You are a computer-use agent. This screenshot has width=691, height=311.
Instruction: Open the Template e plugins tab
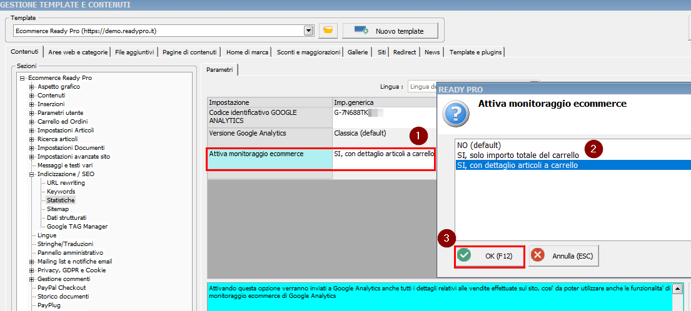click(475, 52)
